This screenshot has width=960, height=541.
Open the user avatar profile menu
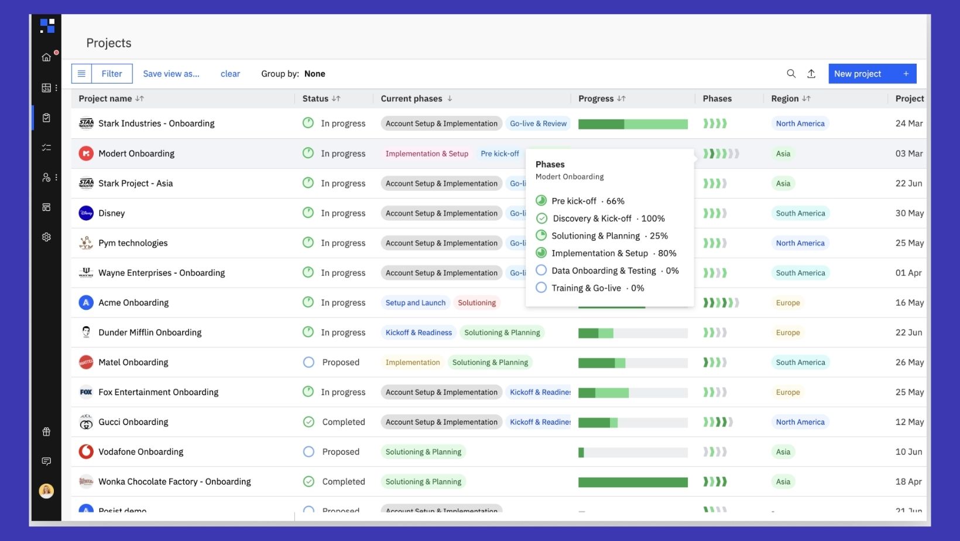click(46, 491)
